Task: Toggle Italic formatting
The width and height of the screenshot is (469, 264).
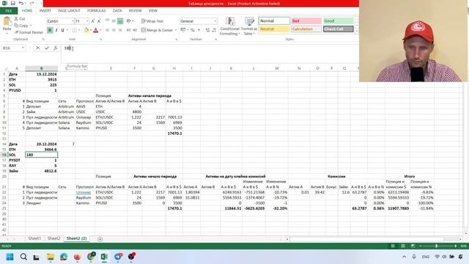Action: pyautogui.click(x=56, y=30)
